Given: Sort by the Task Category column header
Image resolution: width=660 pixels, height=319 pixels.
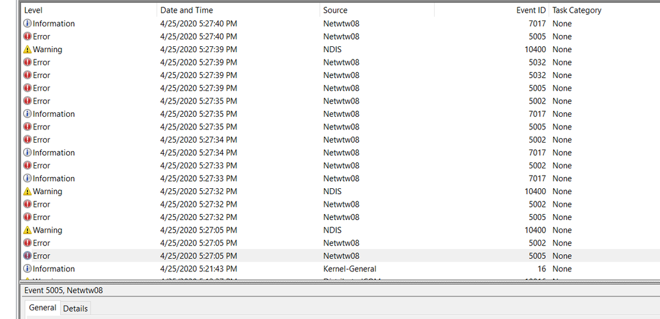Looking at the screenshot, I should tap(605, 10).
